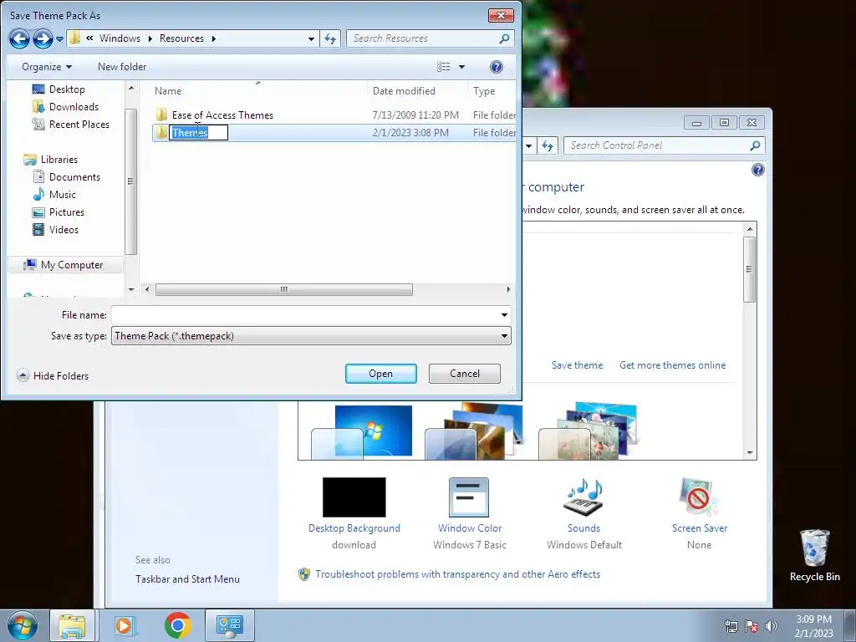The width and height of the screenshot is (856, 642).
Task: Select the Characters theme thumbnail
Action: pyautogui.click(x=588, y=432)
